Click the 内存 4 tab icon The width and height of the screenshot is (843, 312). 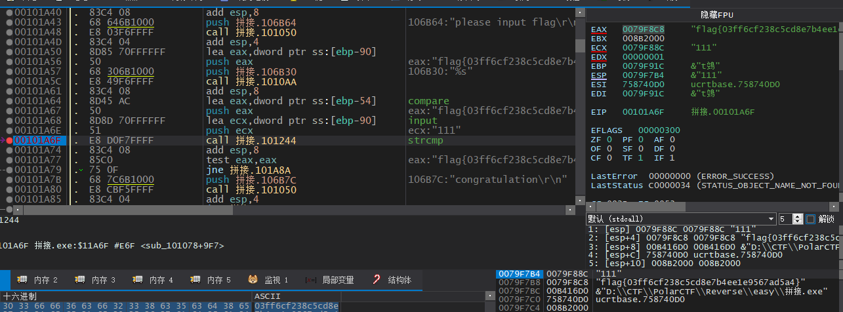pos(138,280)
